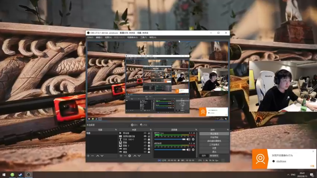Select 场景 item in scenes list

tap(102, 133)
